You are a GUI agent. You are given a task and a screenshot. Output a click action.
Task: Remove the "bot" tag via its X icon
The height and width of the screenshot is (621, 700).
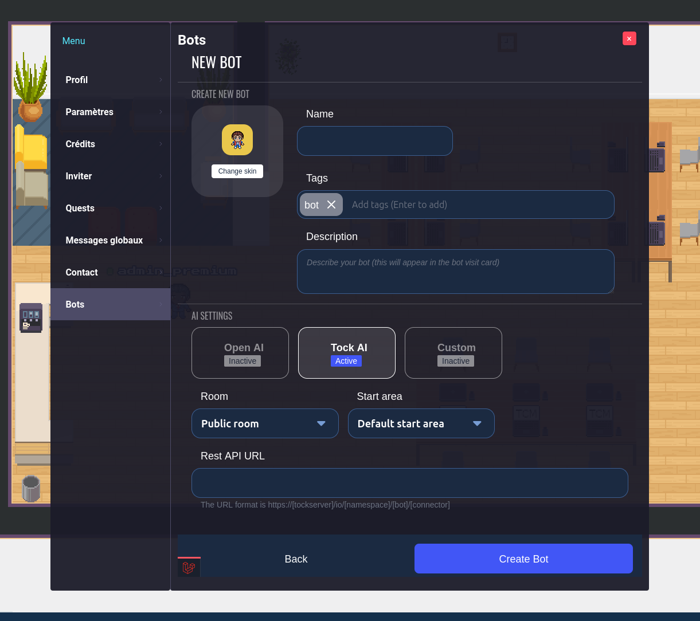click(331, 205)
